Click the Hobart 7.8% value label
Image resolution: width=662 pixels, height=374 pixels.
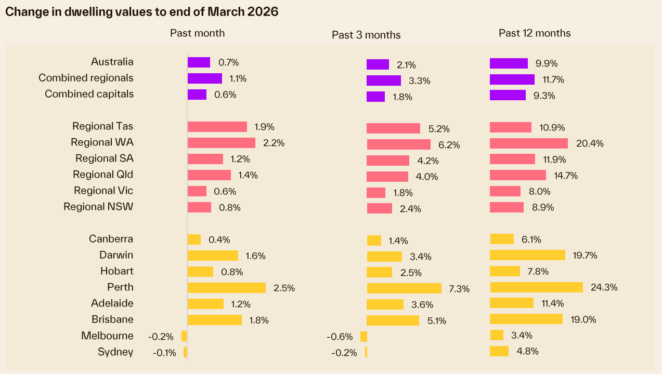click(537, 271)
